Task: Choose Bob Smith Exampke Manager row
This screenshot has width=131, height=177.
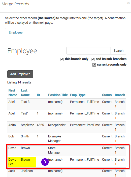Action: tap(67, 139)
